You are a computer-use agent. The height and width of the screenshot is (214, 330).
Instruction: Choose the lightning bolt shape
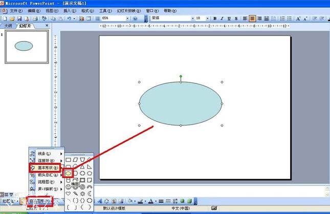[x=75, y=194]
